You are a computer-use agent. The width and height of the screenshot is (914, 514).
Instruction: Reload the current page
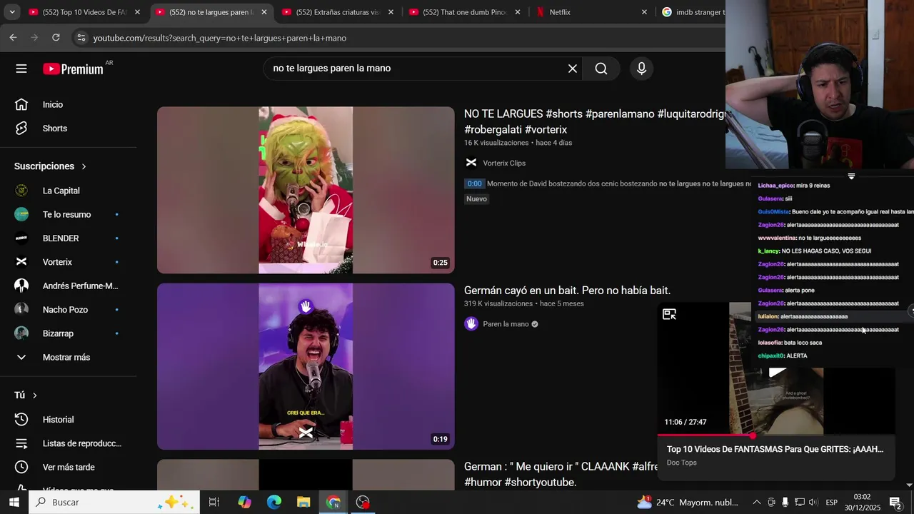[56, 38]
